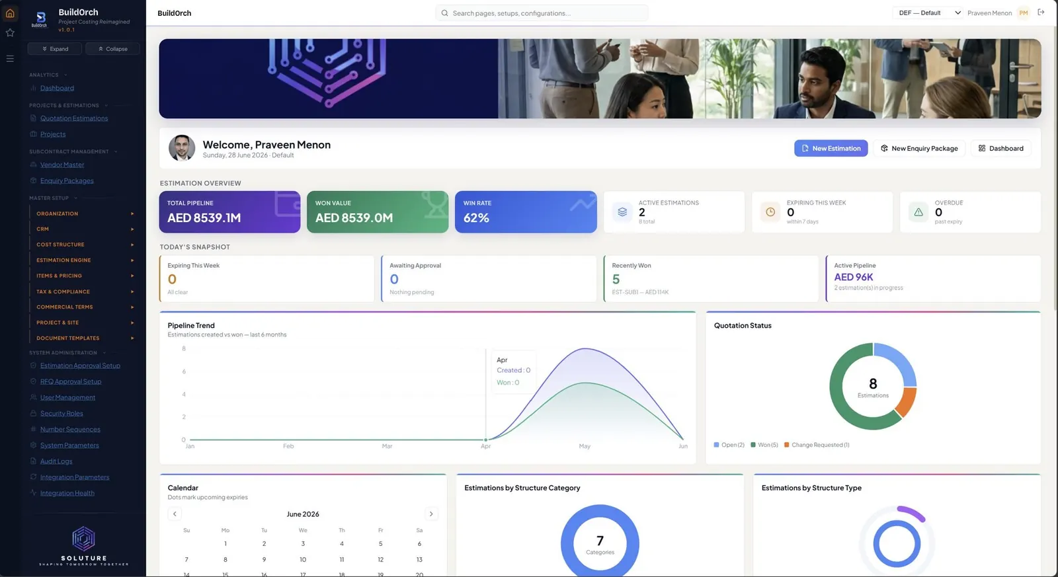Expand the Tax & Compliance menu
This screenshot has height=577, width=1058.
point(85,291)
